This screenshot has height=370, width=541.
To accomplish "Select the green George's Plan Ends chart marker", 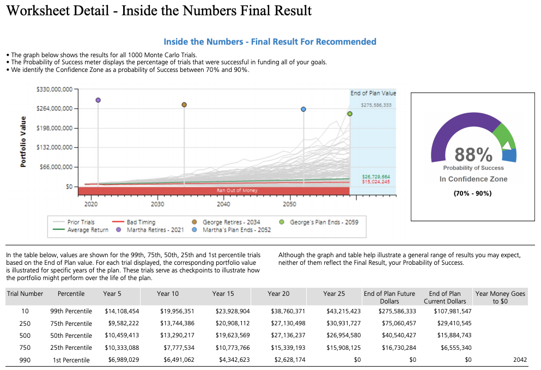I will [350, 114].
